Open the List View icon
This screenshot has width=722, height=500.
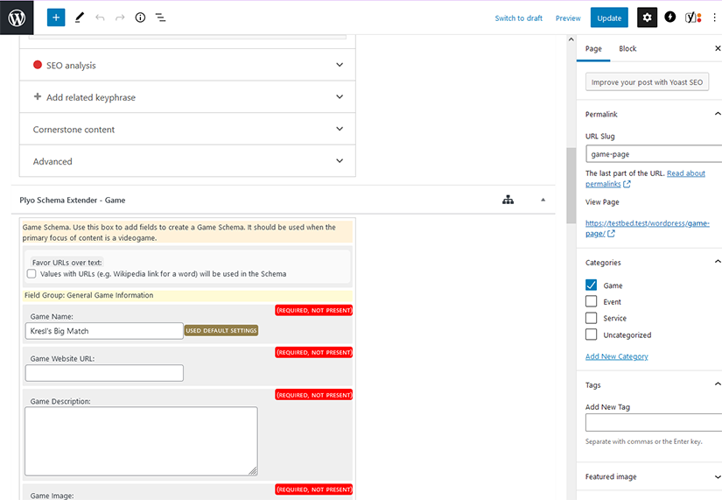(x=160, y=18)
